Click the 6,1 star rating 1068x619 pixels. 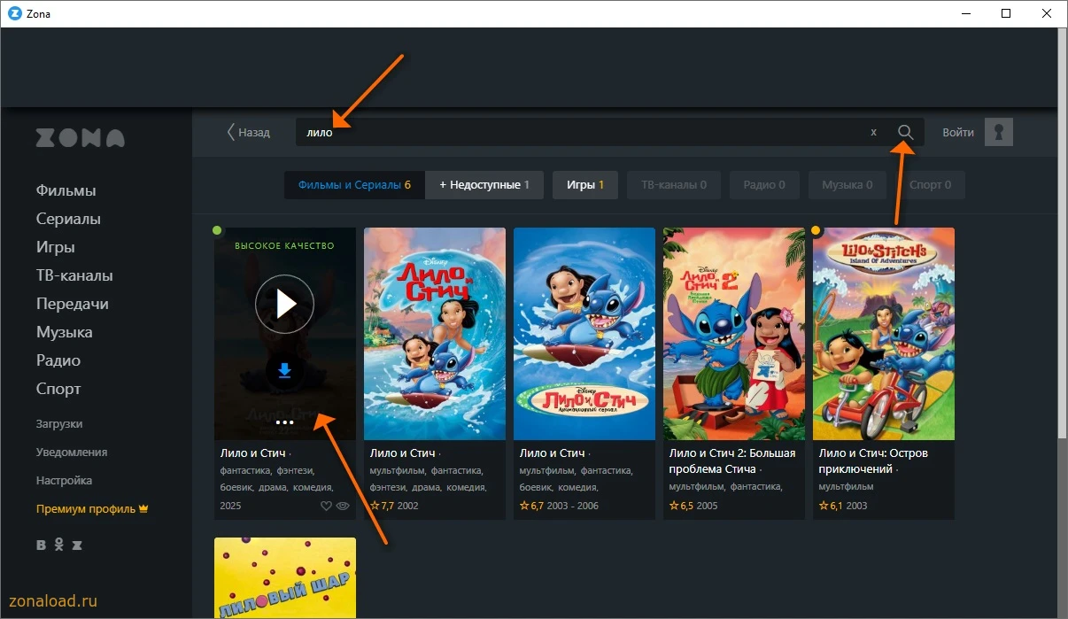point(831,506)
